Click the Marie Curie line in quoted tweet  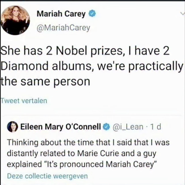tap(82, 153)
